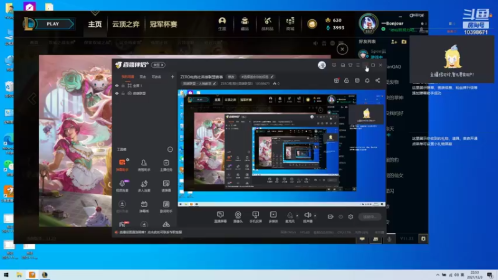Add a 多媒体 media source
The image size is (498, 280).
[x=273, y=217]
